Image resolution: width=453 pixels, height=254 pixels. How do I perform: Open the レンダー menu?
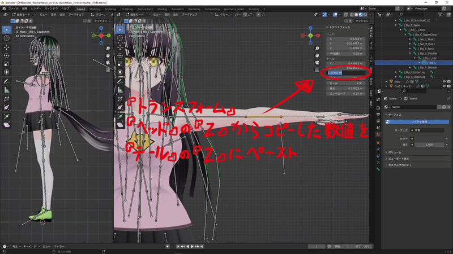click(36, 8)
